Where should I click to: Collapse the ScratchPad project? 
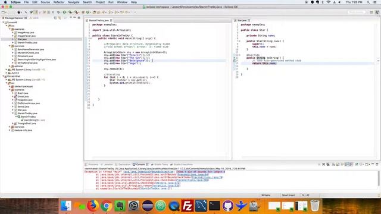click(x=4, y=76)
